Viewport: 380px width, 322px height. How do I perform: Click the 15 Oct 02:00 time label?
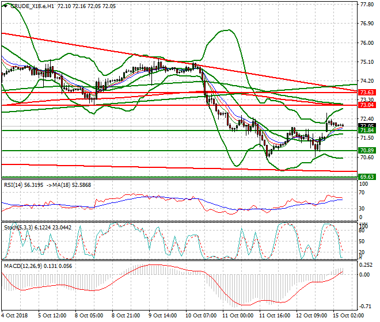coord(348,316)
